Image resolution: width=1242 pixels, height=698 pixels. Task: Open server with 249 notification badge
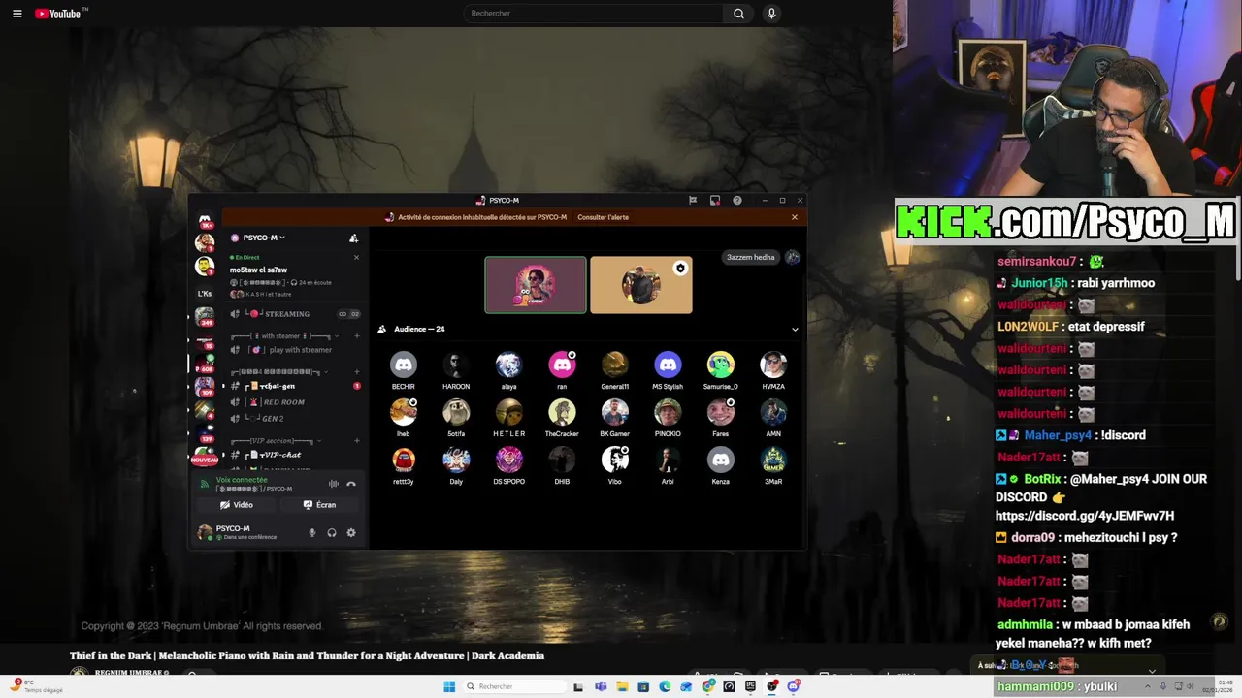pyautogui.click(x=205, y=316)
